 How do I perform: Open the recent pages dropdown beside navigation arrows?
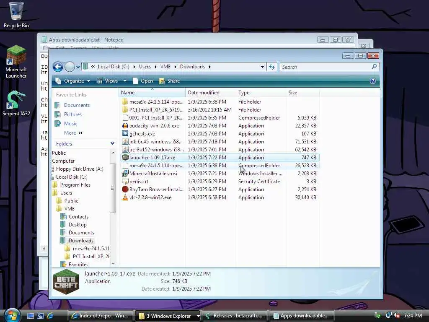click(x=78, y=67)
